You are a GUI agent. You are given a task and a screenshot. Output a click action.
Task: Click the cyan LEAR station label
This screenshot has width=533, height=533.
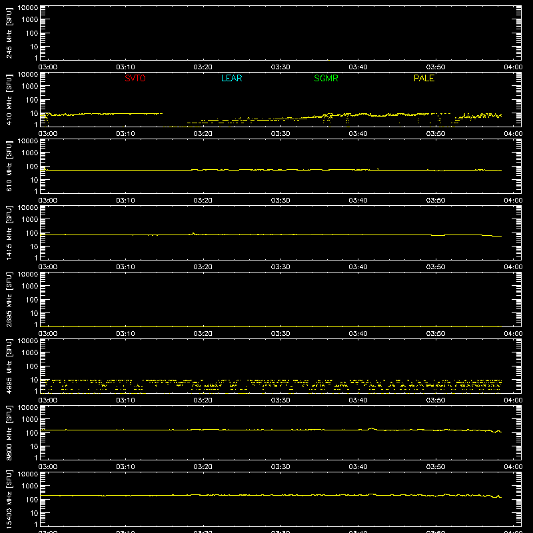pos(231,78)
